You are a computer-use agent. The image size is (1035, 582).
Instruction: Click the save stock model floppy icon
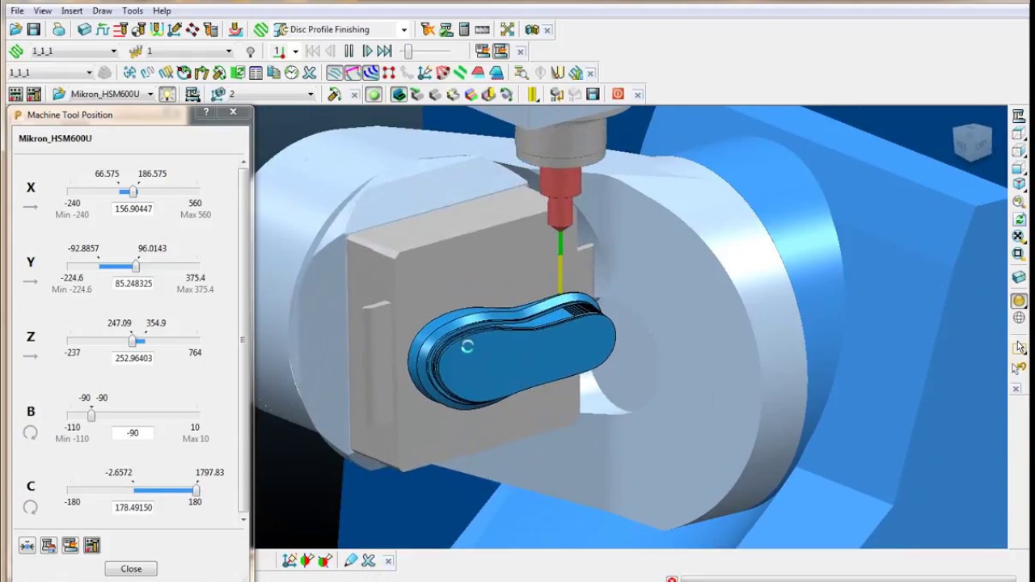pyautogui.click(x=593, y=95)
